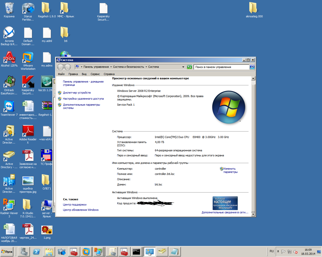
Task: Select the Radmin Viewer 3 shortcut
Action: (9, 208)
